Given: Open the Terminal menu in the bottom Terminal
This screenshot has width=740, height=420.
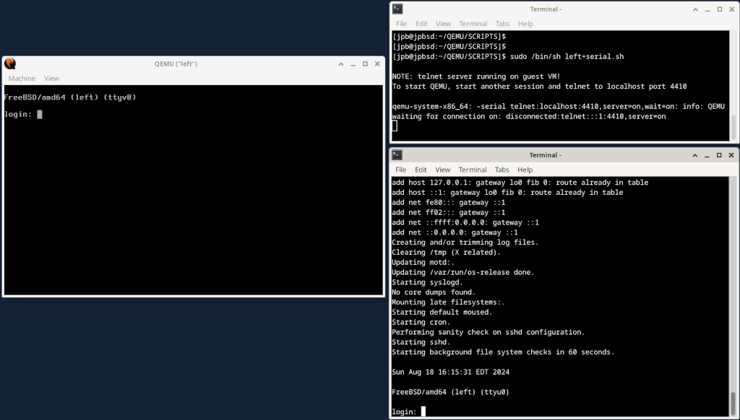Looking at the screenshot, I should click(473, 169).
